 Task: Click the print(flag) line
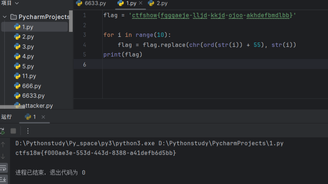[x=123, y=55]
